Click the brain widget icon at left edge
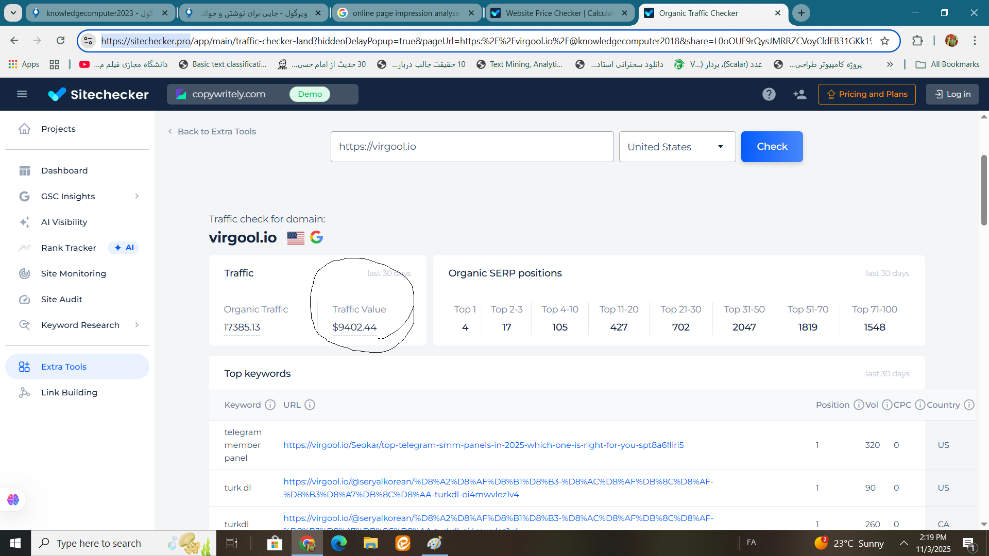 click(13, 499)
